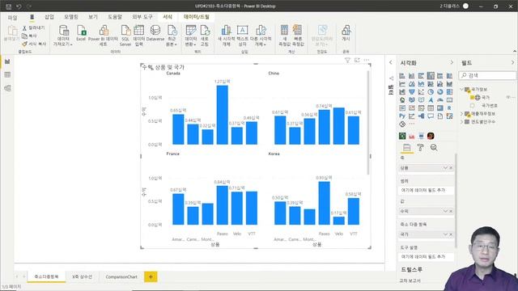Viewport: 518px width, 291px height.
Task: Create 빠른 측정값 quick measure
Action: pos(298,36)
